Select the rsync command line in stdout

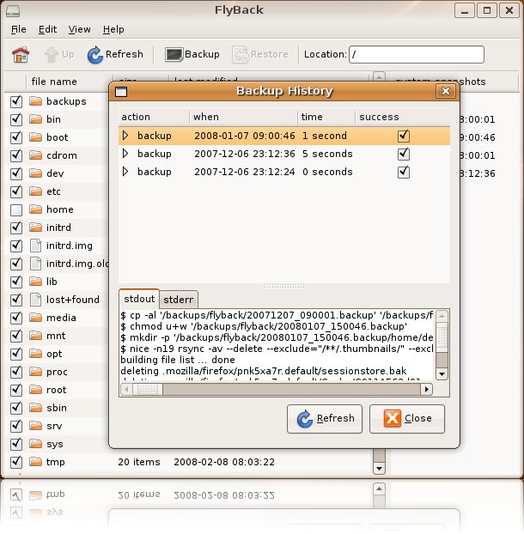click(x=277, y=349)
